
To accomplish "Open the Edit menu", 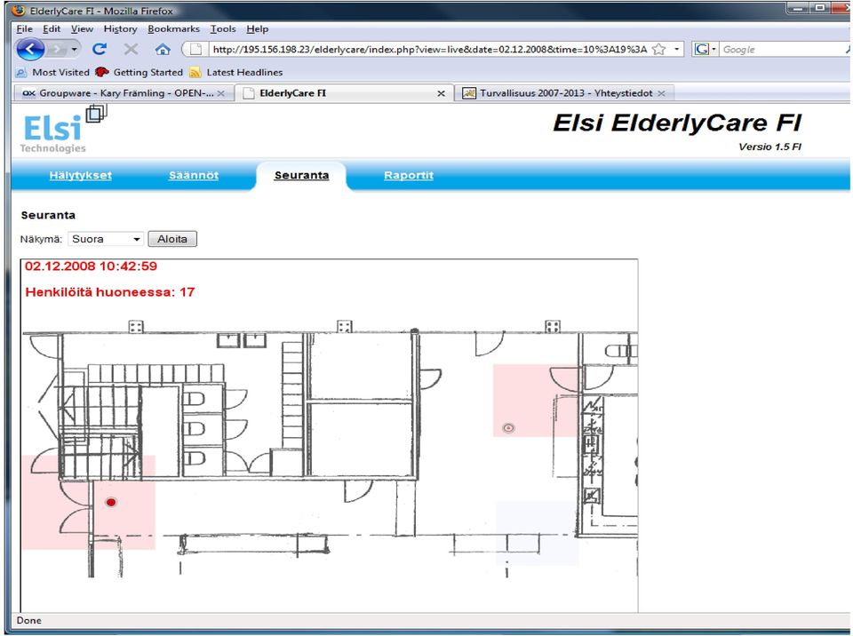I will pos(52,28).
